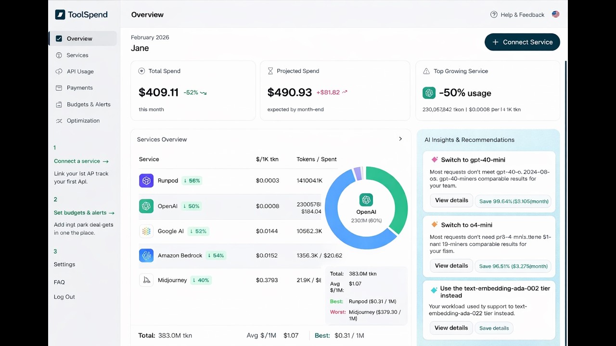The width and height of the screenshot is (616, 346).
Task: Click the Google AI 52% badge
Action: pos(198,231)
